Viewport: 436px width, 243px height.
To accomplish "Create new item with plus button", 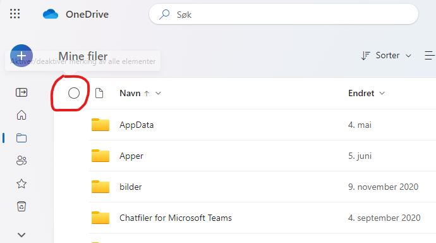I will tap(21, 56).
